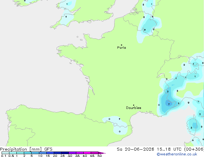Click the dot marker above Dourbies
The image size is (204, 157).
tap(134, 105)
